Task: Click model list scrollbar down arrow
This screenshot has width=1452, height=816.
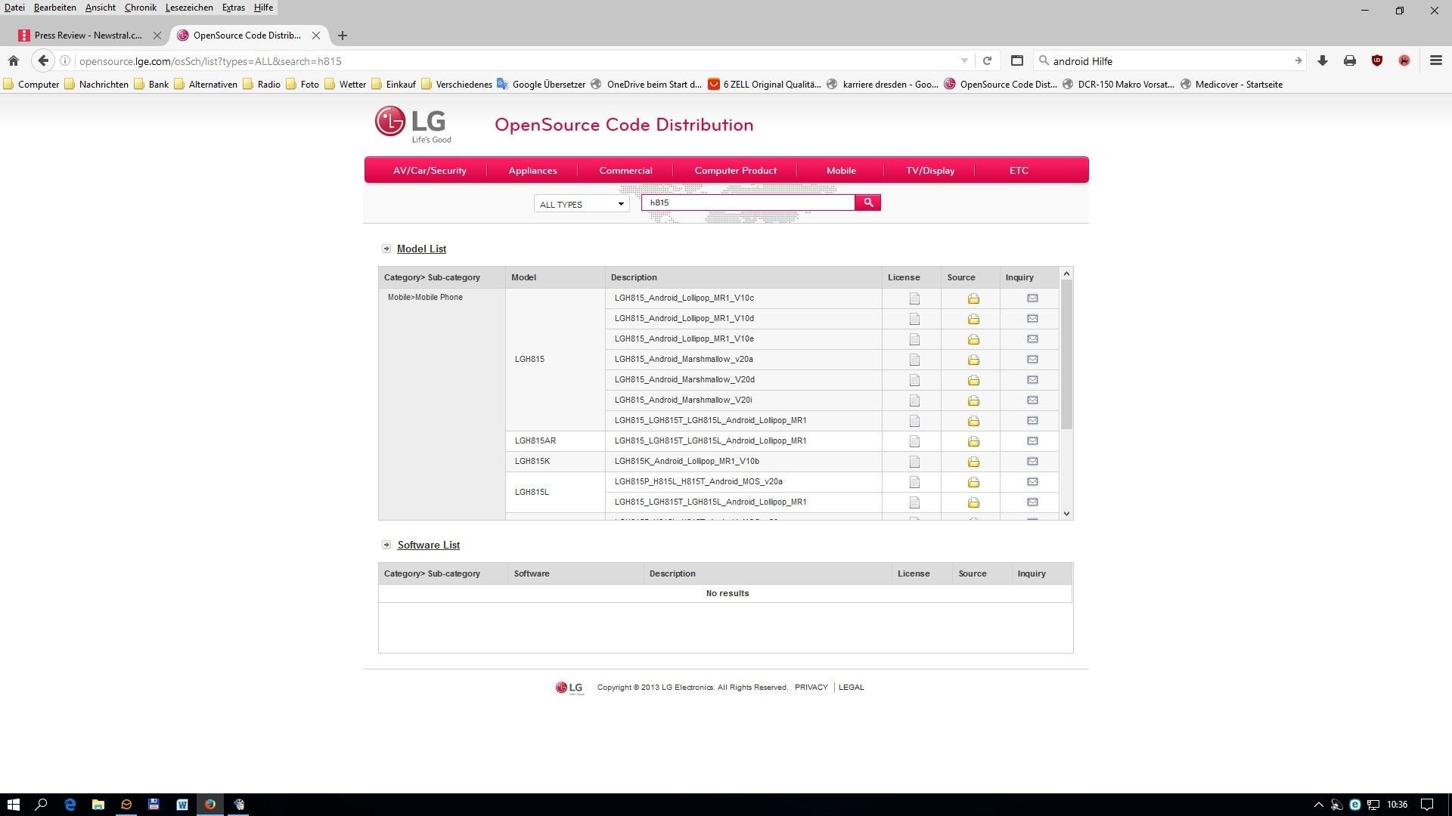Action: coord(1066,514)
